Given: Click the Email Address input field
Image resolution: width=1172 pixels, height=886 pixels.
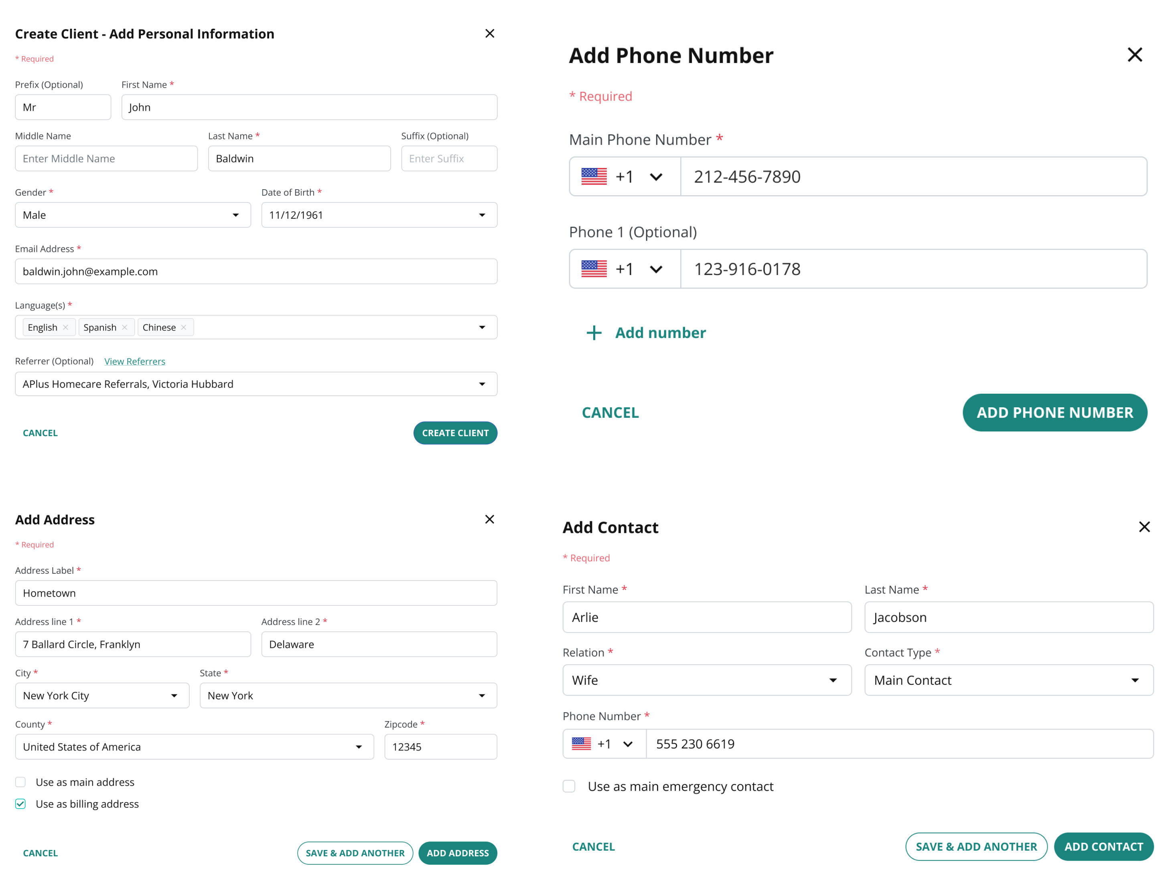Looking at the screenshot, I should [256, 271].
